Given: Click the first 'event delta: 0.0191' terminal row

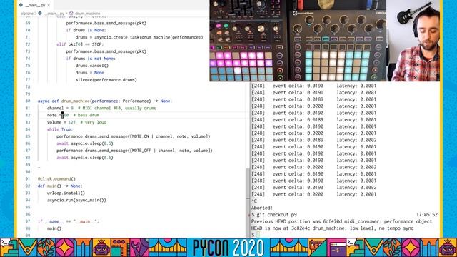Looking at the screenshot, I should click(x=313, y=93).
